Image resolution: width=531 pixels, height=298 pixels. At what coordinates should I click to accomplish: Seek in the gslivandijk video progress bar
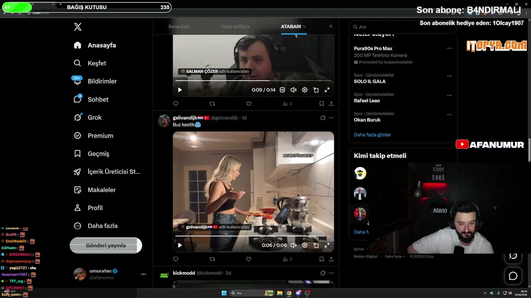pyautogui.click(x=253, y=236)
